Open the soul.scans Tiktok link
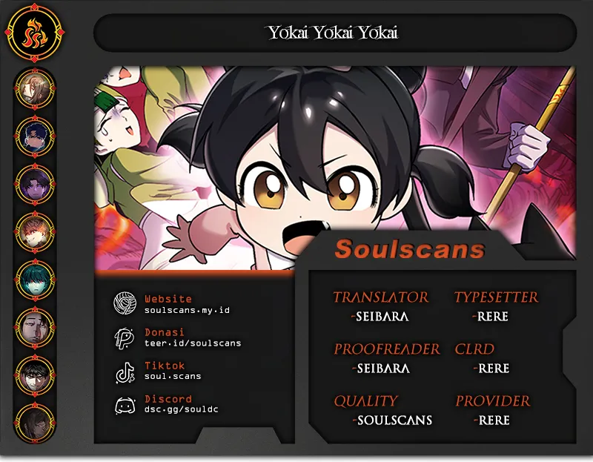The image size is (593, 462). pos(173,377)
